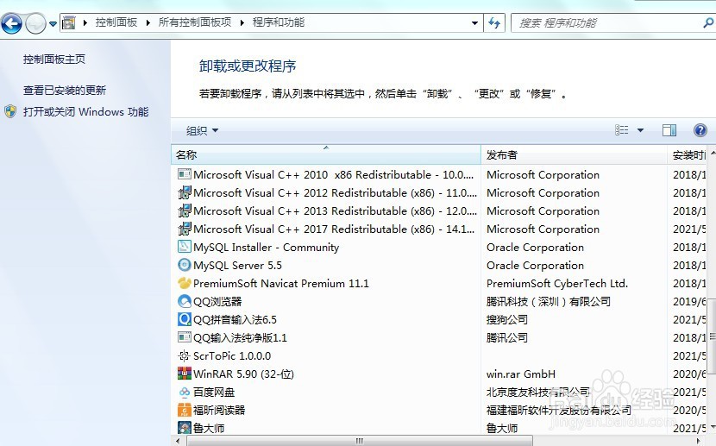Select PremiumSoft Navicat Premium icon

(x=184, y=283)
